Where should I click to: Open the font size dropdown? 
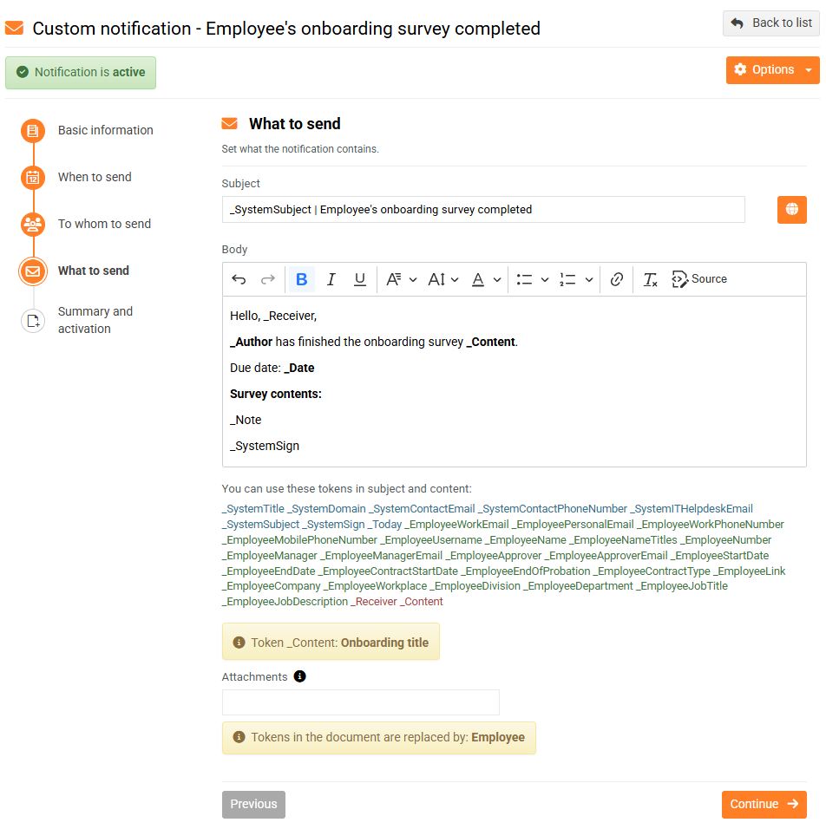click(x=443, y=279)
